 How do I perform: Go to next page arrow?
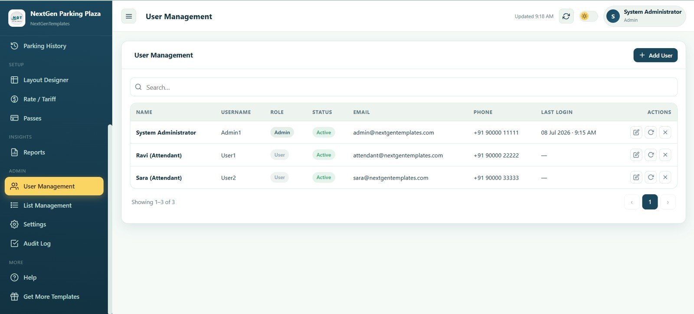click(x=668, y=202)
